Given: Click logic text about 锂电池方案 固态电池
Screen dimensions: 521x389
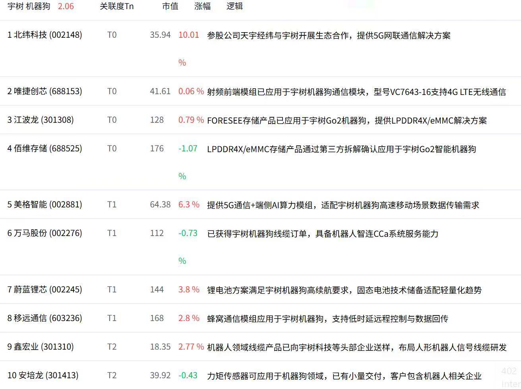Looking at the screenshot, I should tap(344, 290).
